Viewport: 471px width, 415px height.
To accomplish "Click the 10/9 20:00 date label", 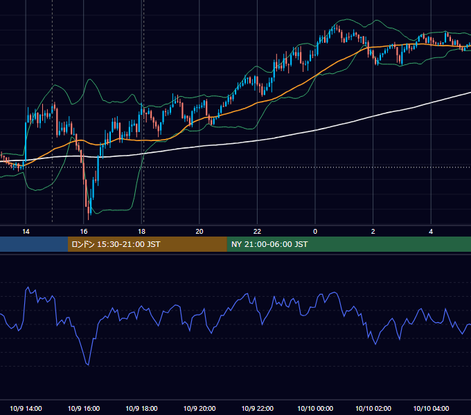I will [x=199, y=408].
